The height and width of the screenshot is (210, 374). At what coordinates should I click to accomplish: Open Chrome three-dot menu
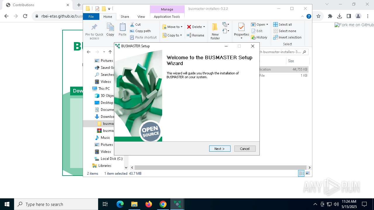pyautogui.click(x=368, y=16)
